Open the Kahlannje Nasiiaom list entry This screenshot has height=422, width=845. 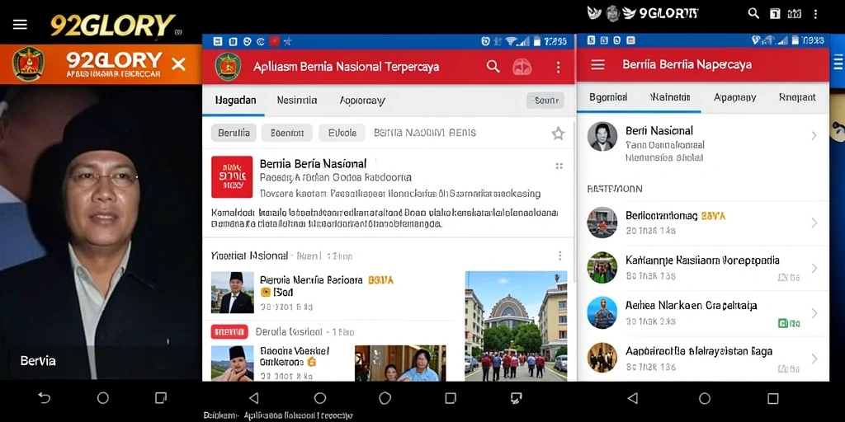coord(703,268)
